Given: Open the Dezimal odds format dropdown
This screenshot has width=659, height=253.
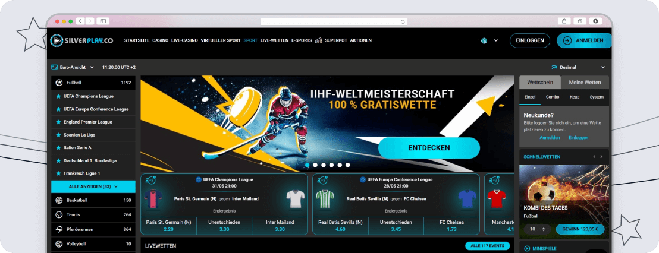Looking at the screenshot, I should (x=603, y=67).
